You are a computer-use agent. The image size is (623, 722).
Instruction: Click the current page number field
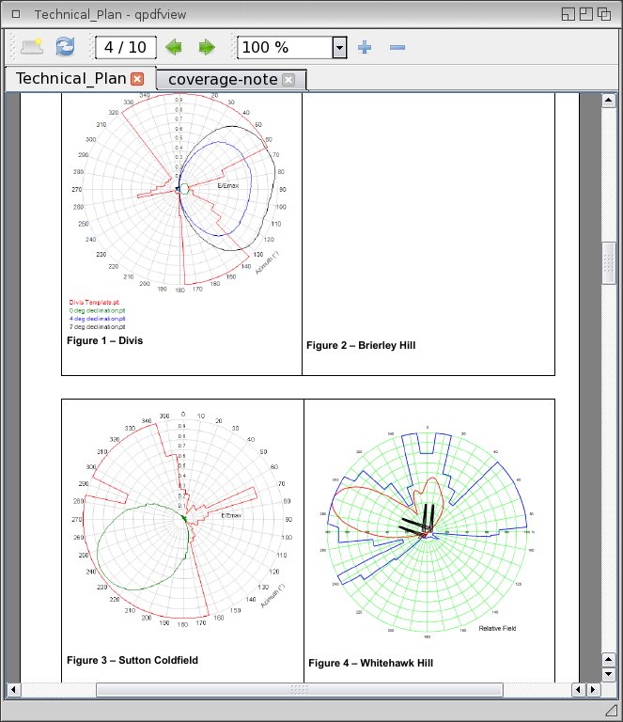point(124,47)
